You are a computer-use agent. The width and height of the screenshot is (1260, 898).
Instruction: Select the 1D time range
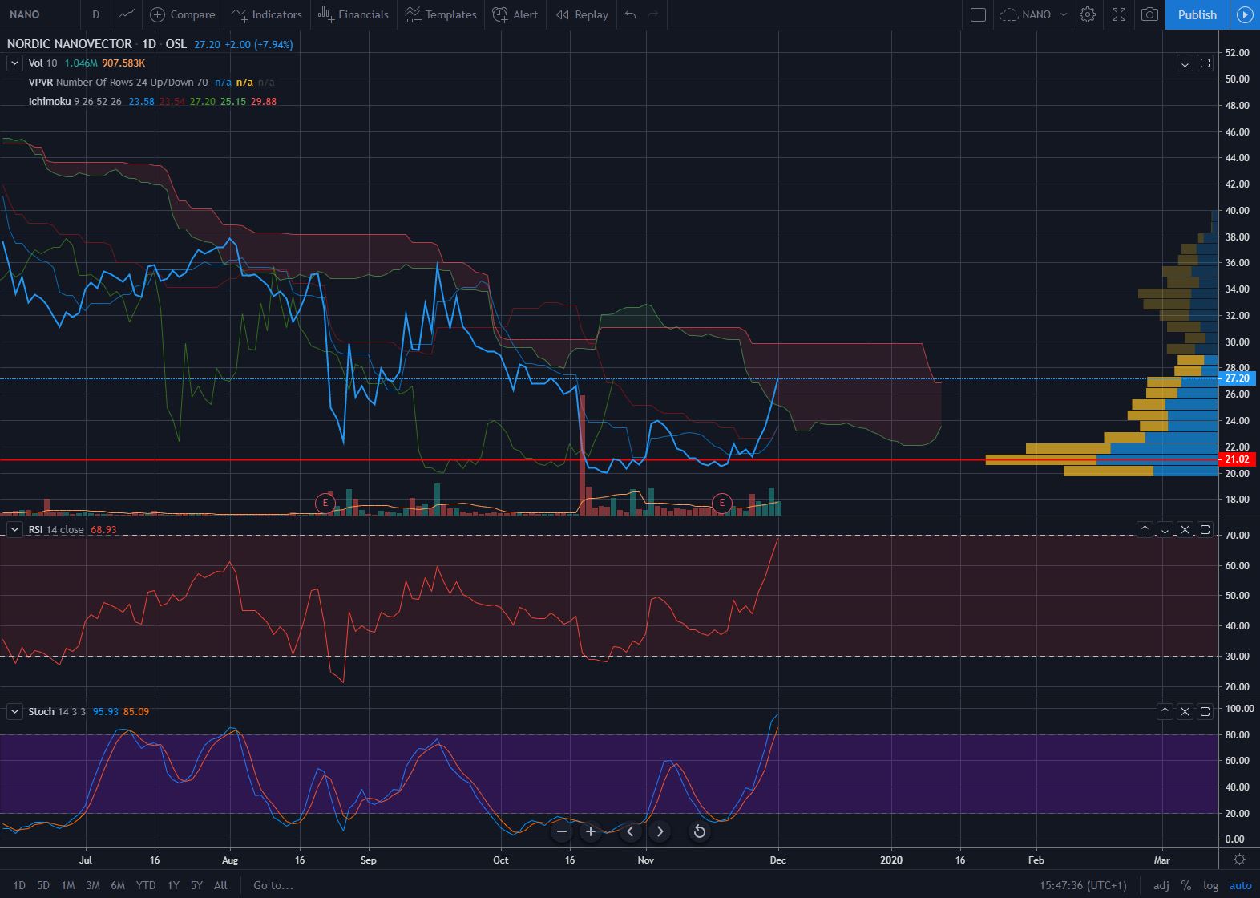[x=19, y=885]
